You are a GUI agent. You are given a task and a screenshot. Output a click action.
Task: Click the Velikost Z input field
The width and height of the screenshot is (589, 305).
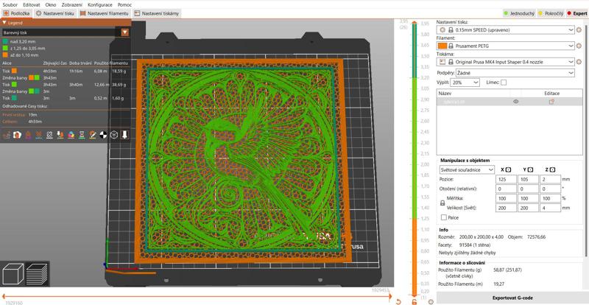coord(550,208)
